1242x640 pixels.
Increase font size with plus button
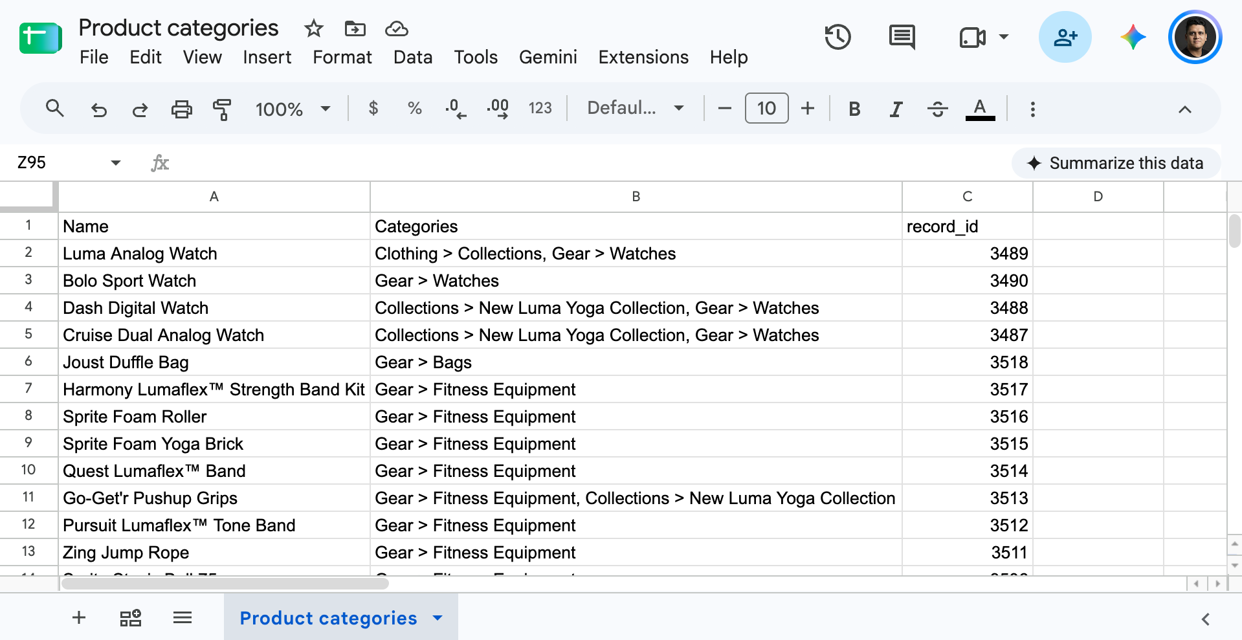(x=808, y=109)
